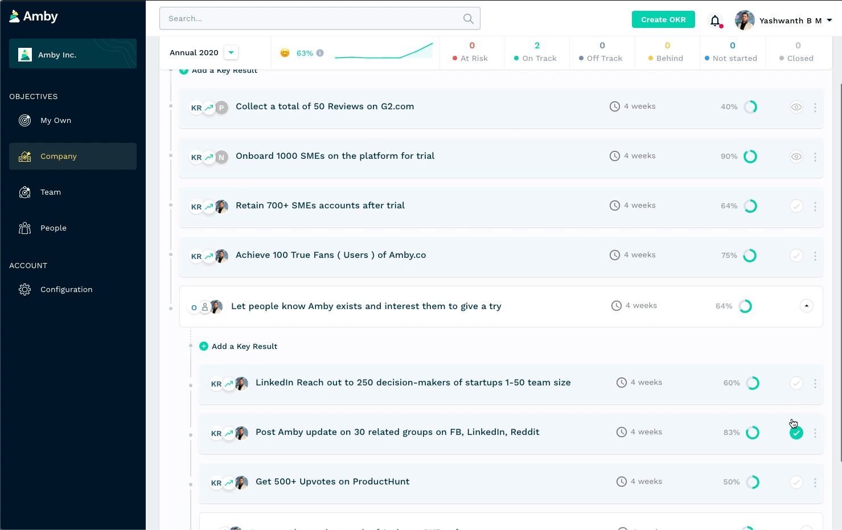842x530 pixels.
Task: Mark Get 500+ Upvotes complete
Action: [x=796, y=482]
